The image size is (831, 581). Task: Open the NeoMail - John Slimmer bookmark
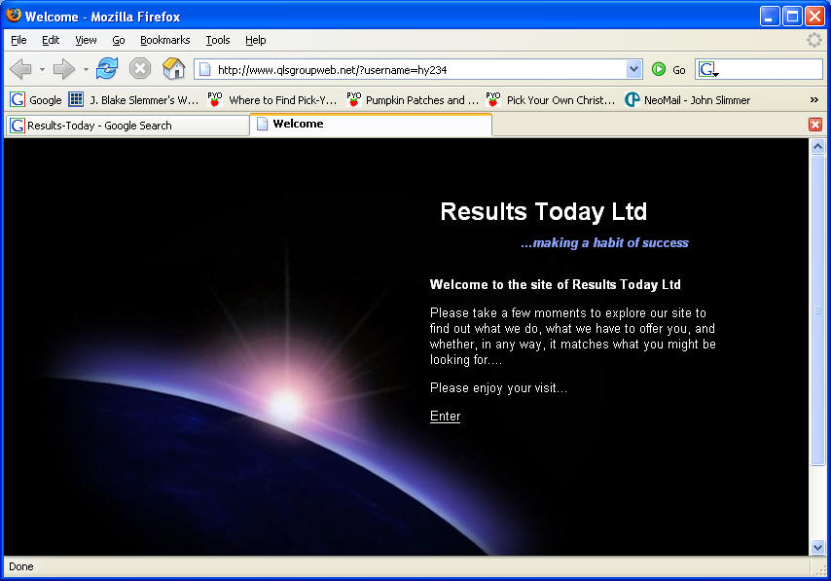click(687, 100)
